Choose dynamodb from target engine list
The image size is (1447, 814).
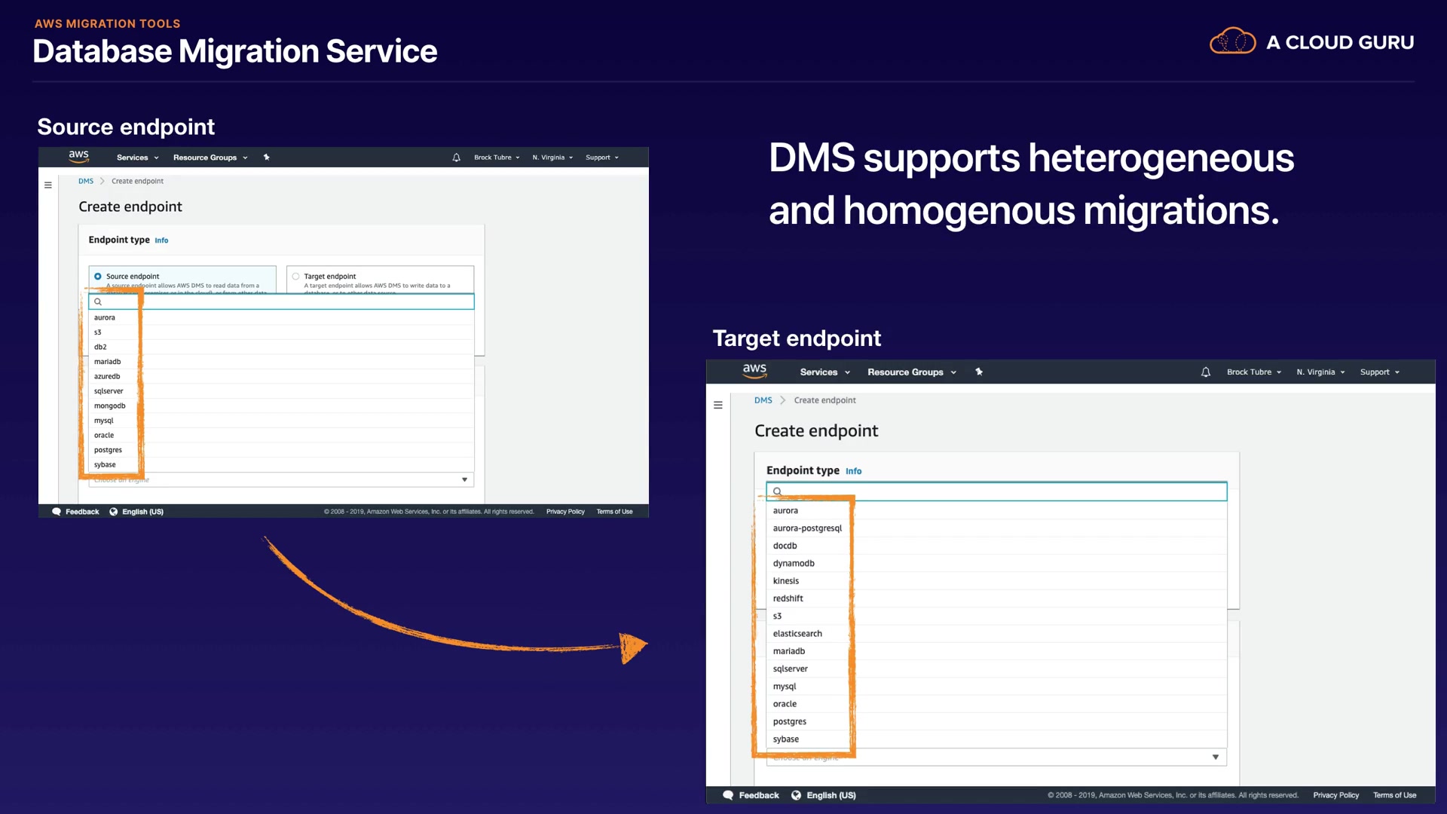[x=794, y=564]
